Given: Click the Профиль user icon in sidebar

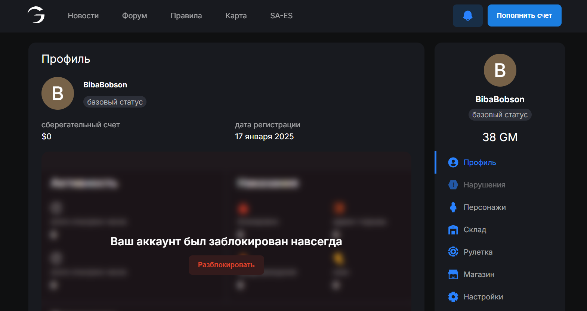Looking at the screenshot, I should click(x=453, y=162).
